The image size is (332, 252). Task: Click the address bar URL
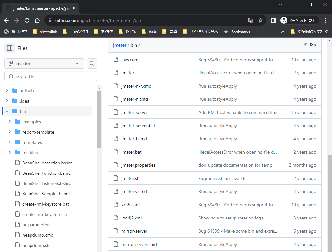point(98,20)
